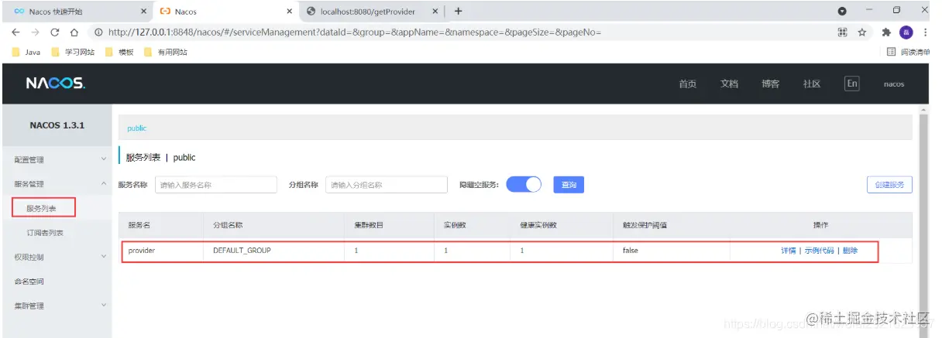Open the 学习网站 bookmarks folder
942x338 pixels.
click(x=73, y=52)
